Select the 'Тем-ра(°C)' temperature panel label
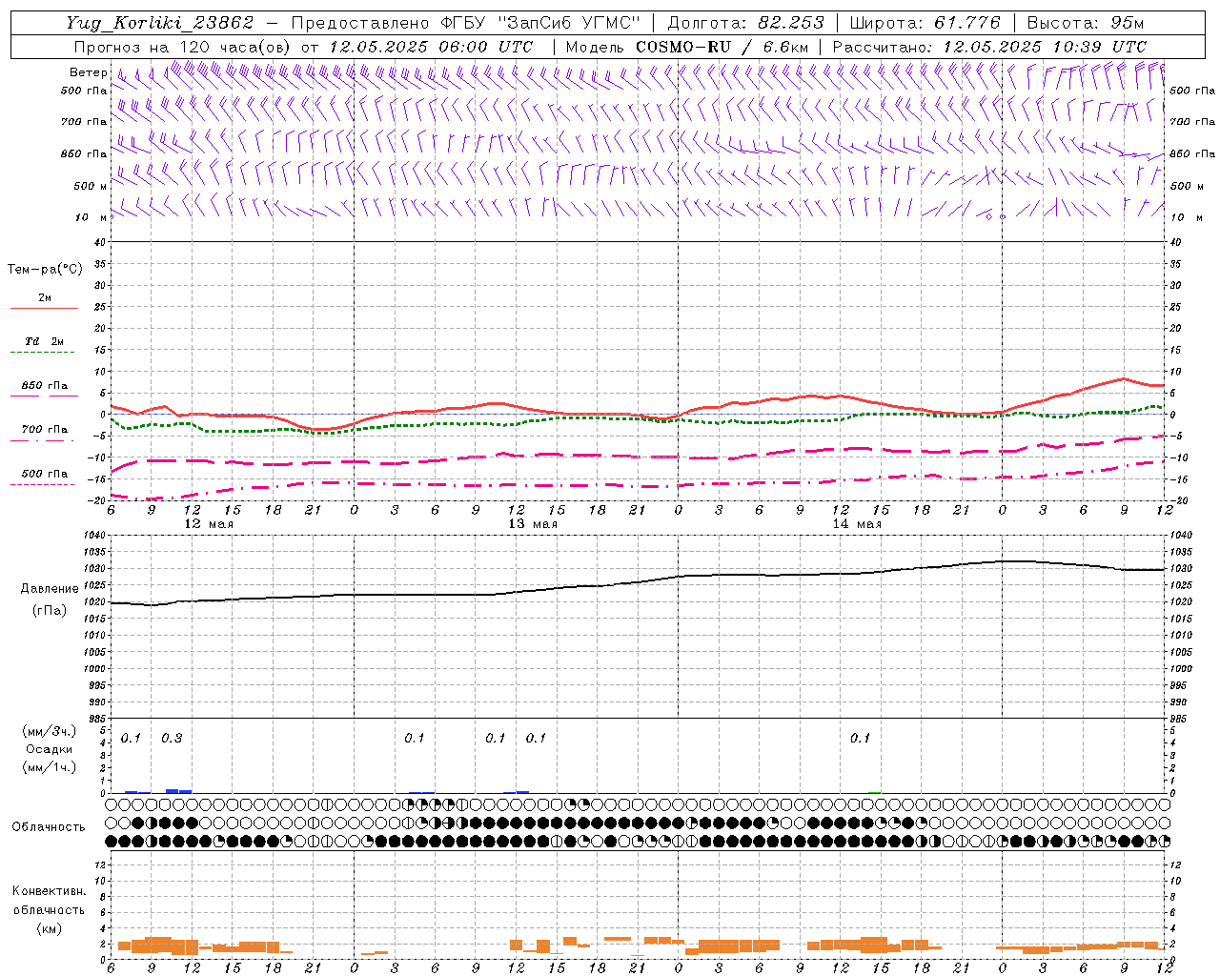 45,270
